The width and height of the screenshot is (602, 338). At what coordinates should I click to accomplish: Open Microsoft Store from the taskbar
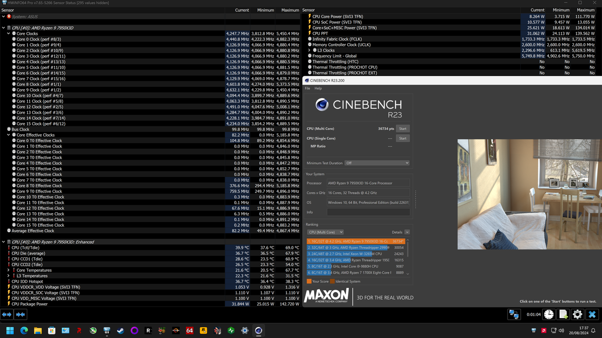(x=52, y=330)
